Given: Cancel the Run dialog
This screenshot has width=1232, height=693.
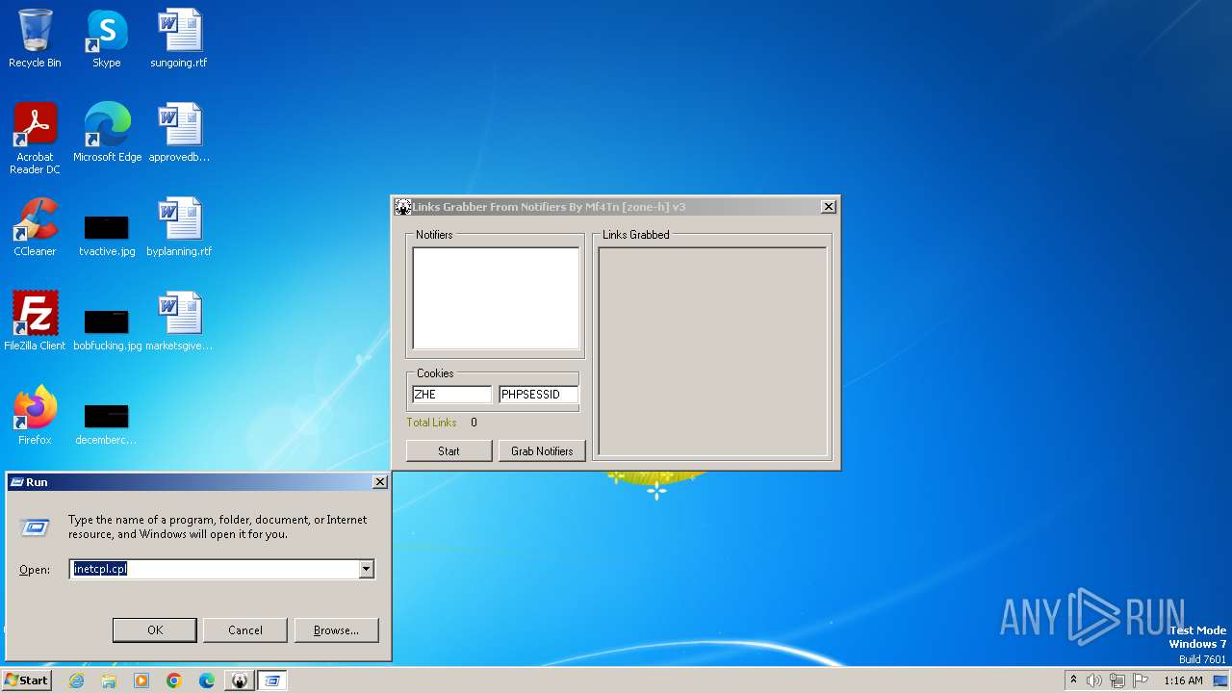Looking at the screenshot, I should click(x=245, y=630).
